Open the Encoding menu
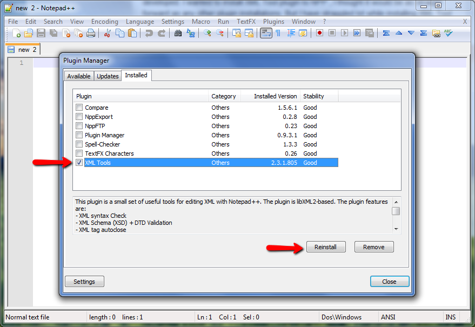The width and height of the screenshot is (475, 327). tap(104, 22)
